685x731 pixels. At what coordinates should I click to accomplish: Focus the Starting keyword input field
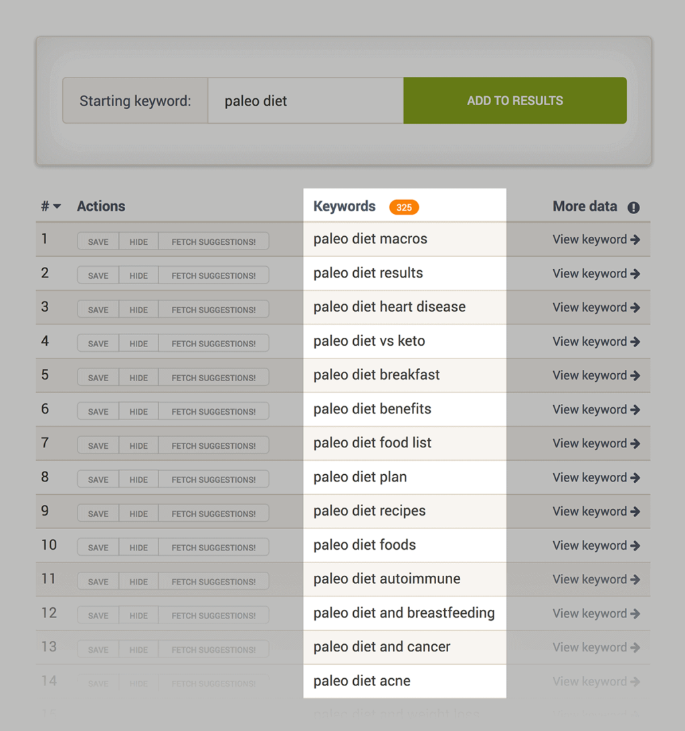pos(306,101)
